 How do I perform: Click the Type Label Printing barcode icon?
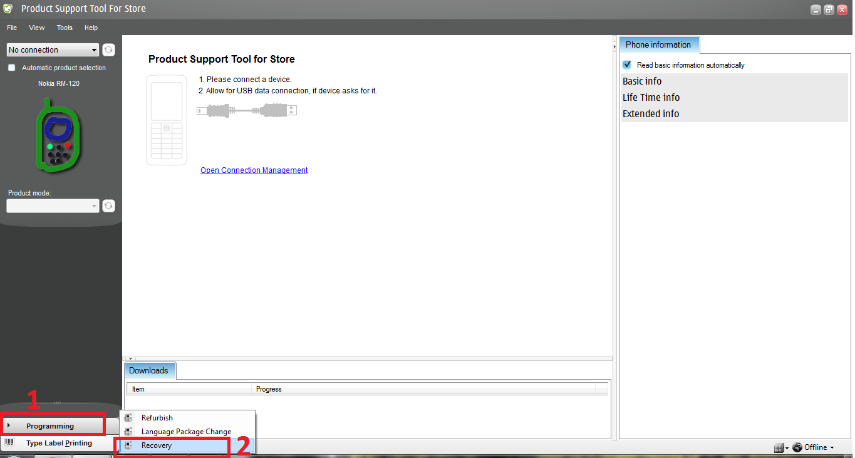click(x=9, y=443)
